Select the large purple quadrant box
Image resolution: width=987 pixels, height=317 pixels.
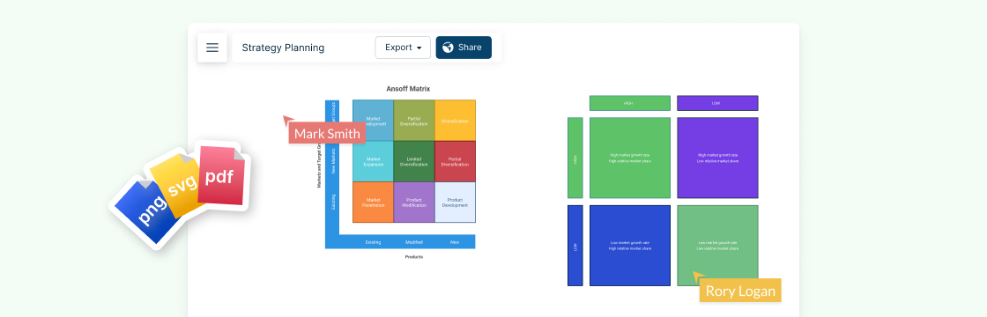tap(717, 158)
